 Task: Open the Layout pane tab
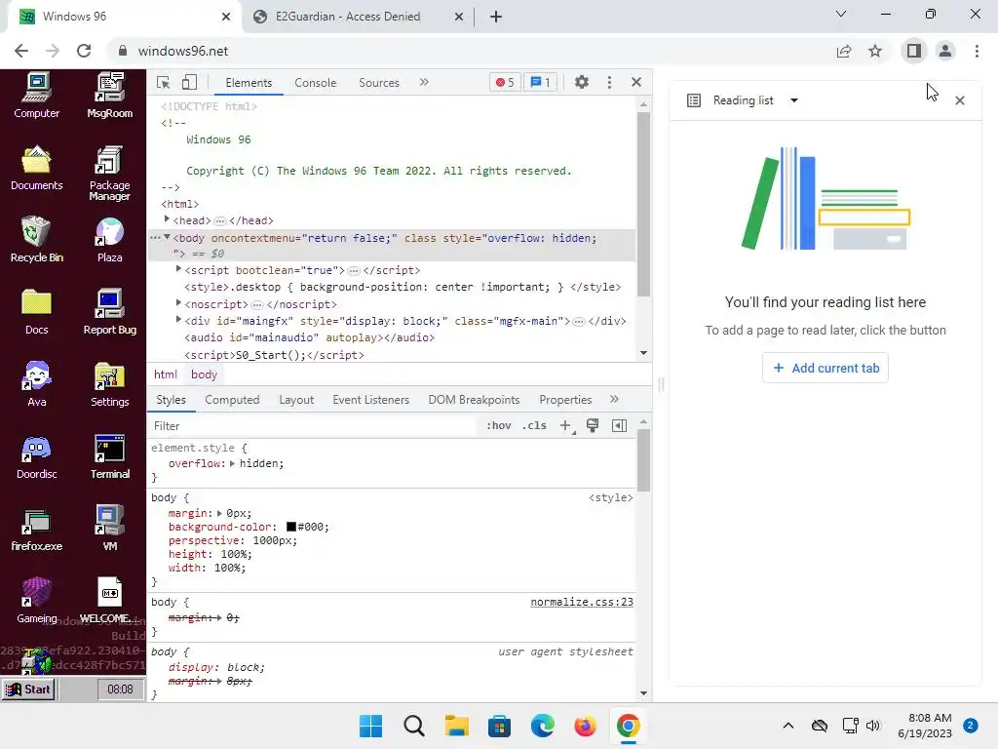(296, 400)
